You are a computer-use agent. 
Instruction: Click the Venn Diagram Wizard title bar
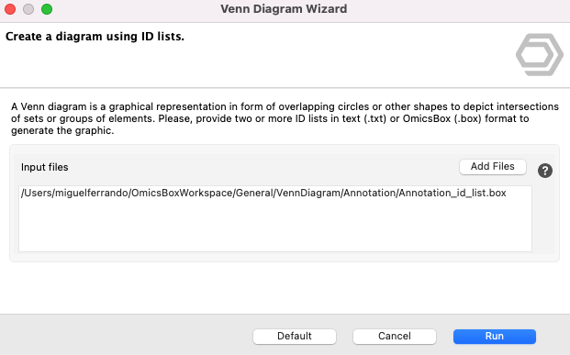(x=284, y=9)
